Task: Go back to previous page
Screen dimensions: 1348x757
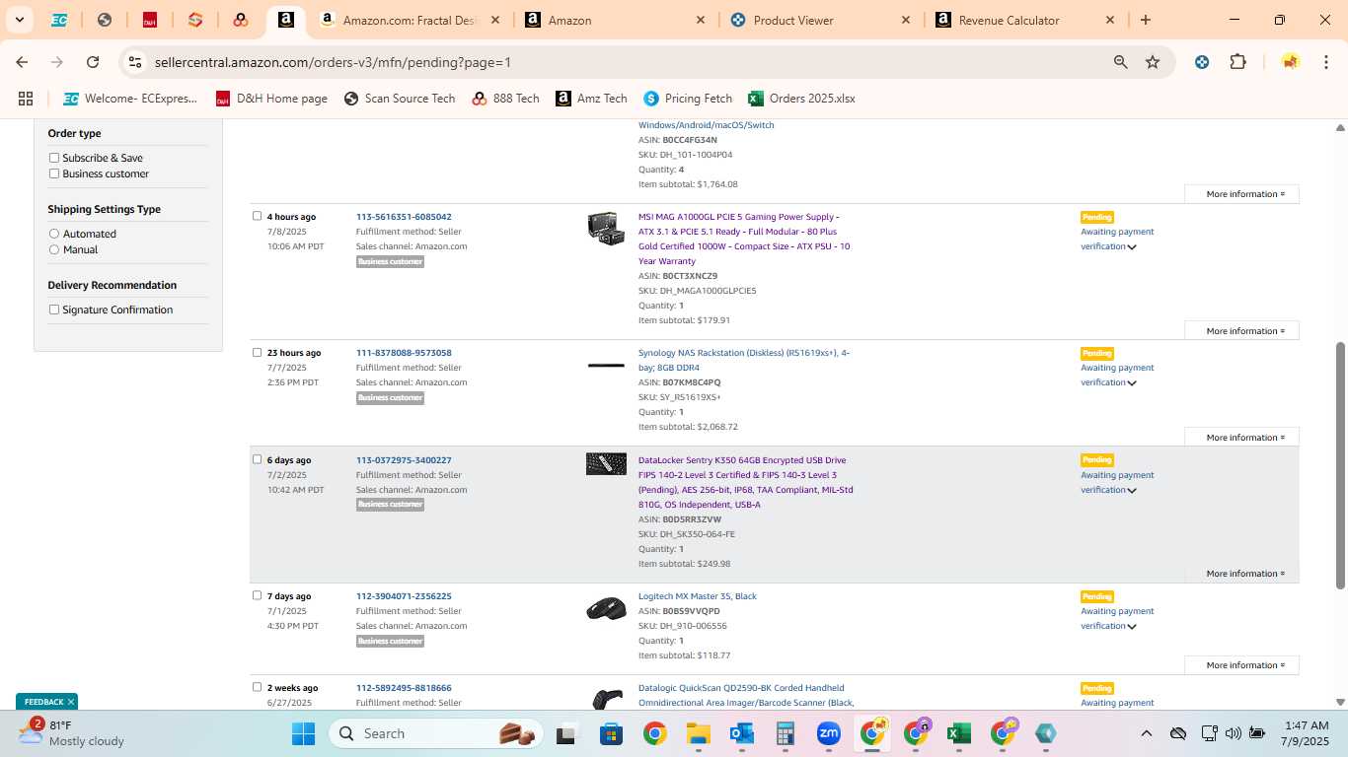Action: click(22, 62)
